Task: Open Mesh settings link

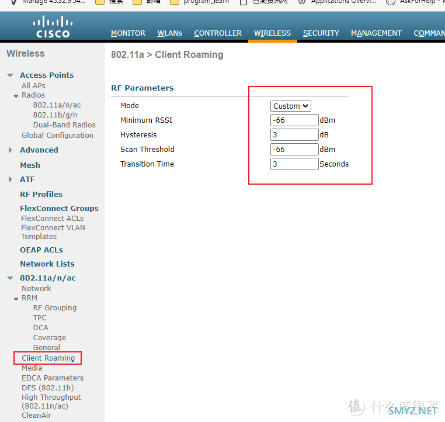Action: (30, 165)
